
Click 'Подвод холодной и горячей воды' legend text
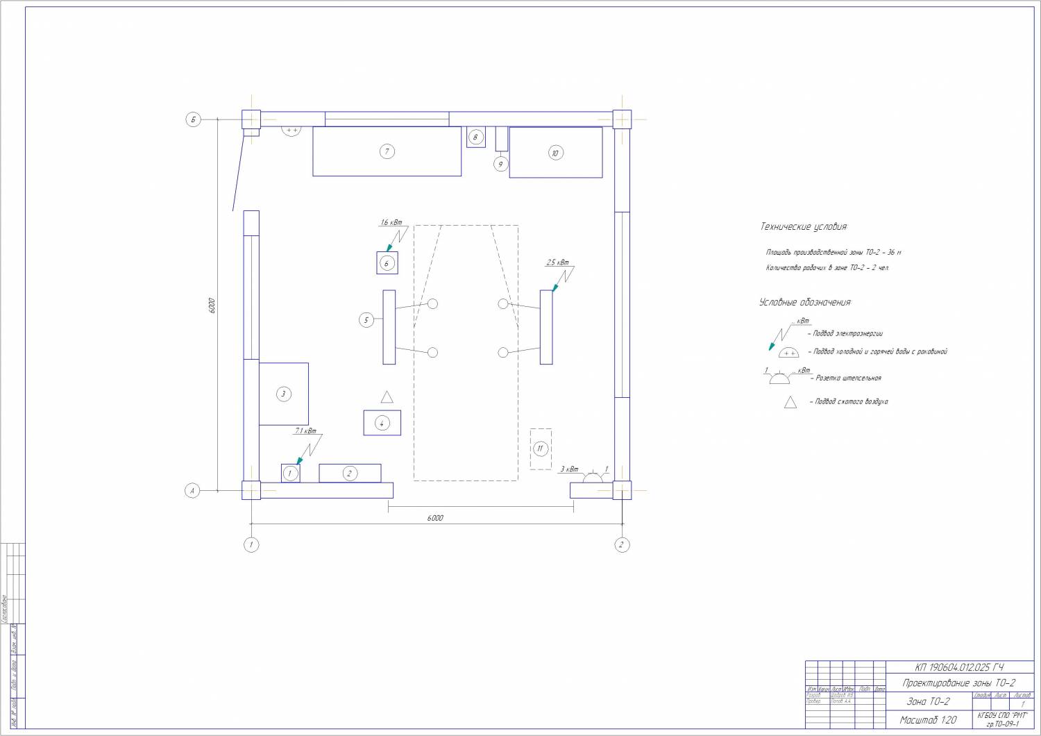(877, 352)
